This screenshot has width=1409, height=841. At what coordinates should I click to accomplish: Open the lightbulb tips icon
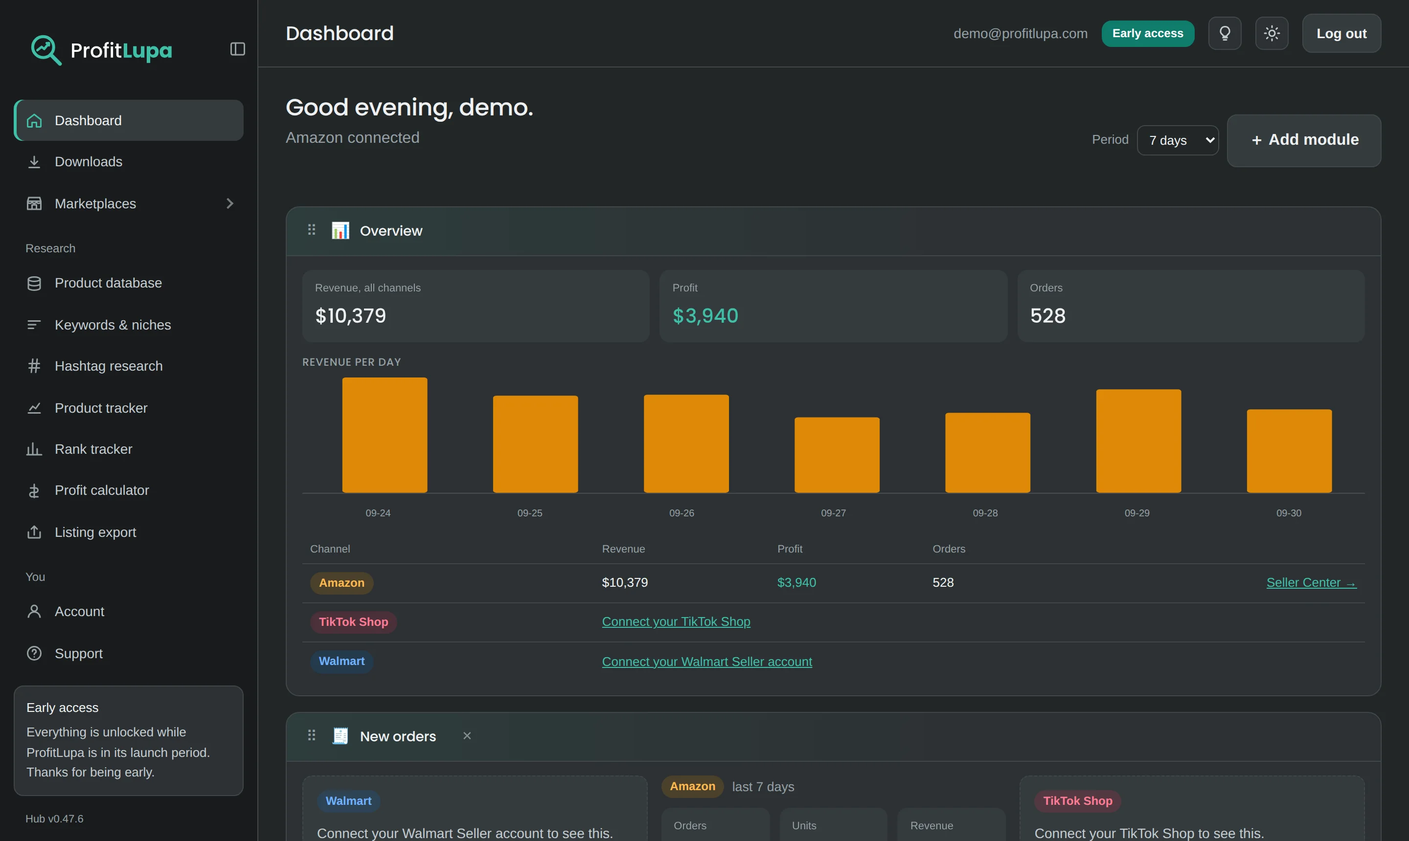[x=1225, y=33]
